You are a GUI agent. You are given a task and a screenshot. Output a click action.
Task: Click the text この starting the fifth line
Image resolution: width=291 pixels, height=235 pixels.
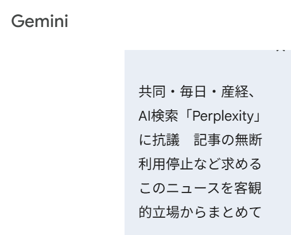click(x=152, y=188)
